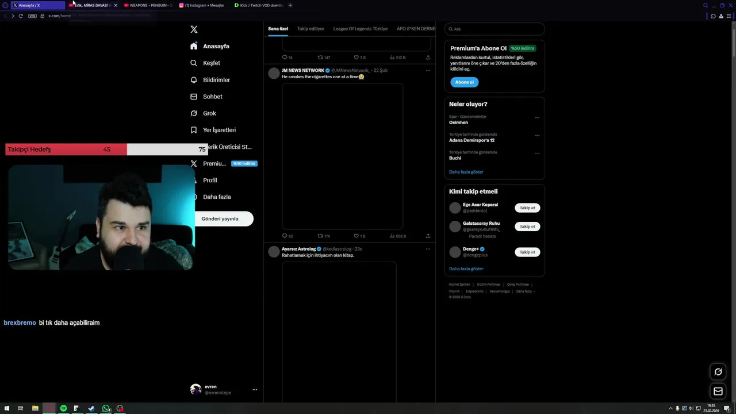The image size is (736, 414).
Task: Open Grok from the sidebar
Action: [203, 113]
